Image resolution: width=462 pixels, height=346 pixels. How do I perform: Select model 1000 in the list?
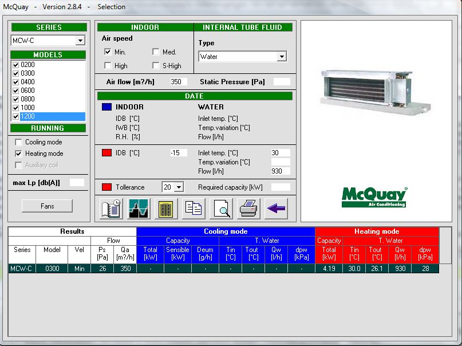[x=27, y=108]
